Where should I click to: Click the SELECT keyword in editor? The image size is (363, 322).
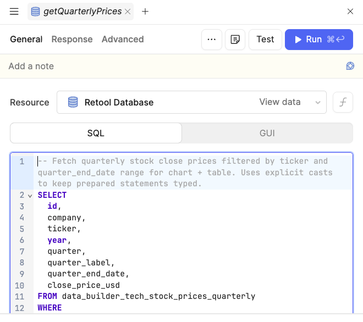click(x=52, y=195)
